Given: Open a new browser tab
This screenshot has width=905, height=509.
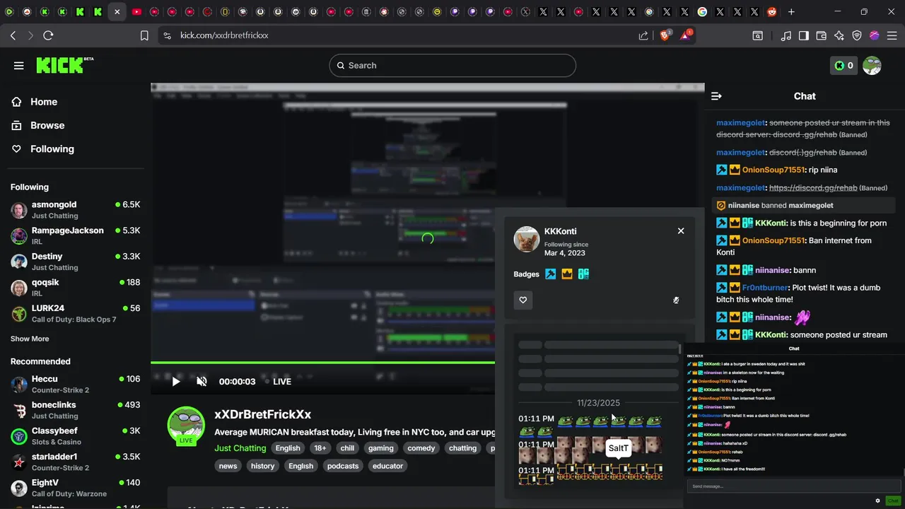Looking at the screenshot, I should point(791,12).
